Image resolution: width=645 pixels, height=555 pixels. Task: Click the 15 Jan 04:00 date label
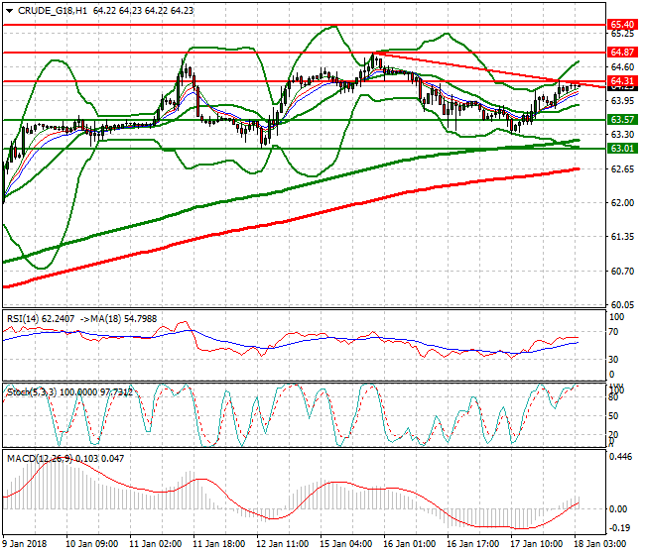click(345, 545)
